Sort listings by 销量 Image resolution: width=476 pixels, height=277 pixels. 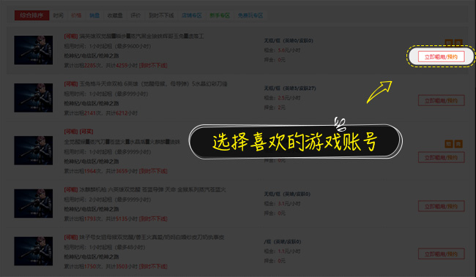pos(94,15)
